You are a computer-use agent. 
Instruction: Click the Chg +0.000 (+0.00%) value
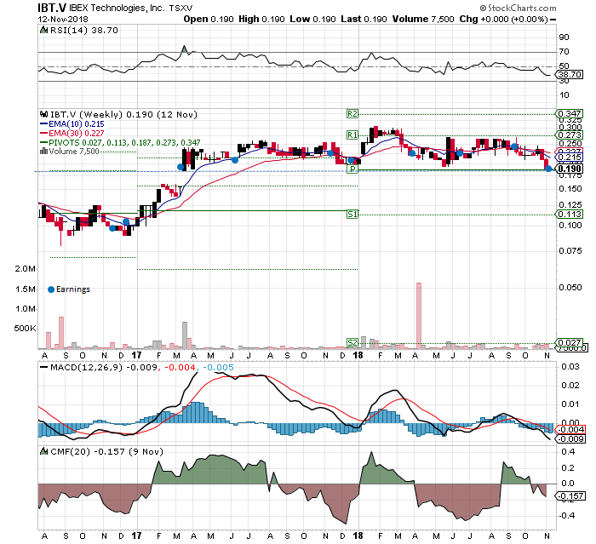tap(504, 19)
